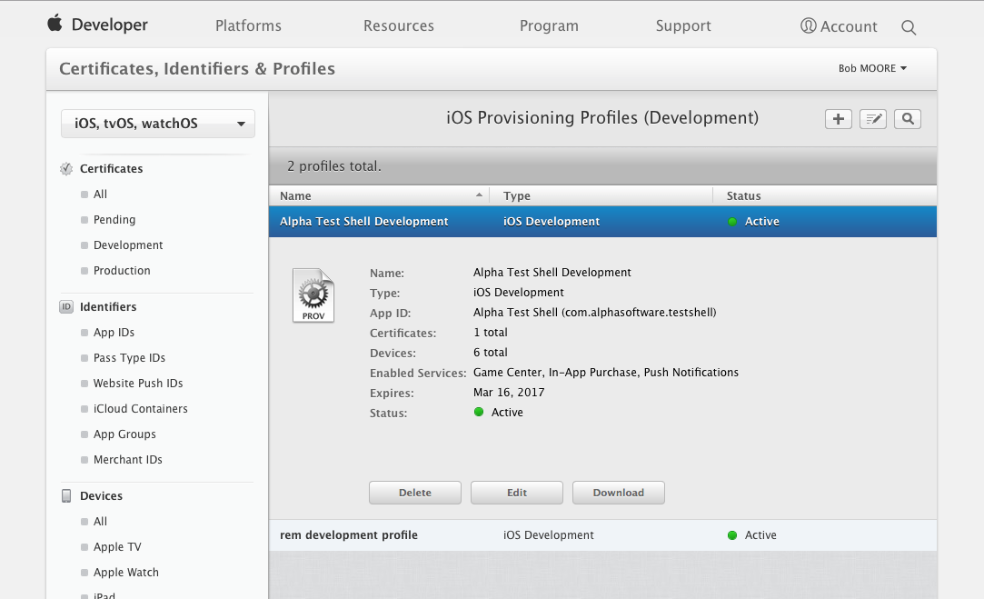Open App Groups list
Screen dimensions: 984x599
124,434
